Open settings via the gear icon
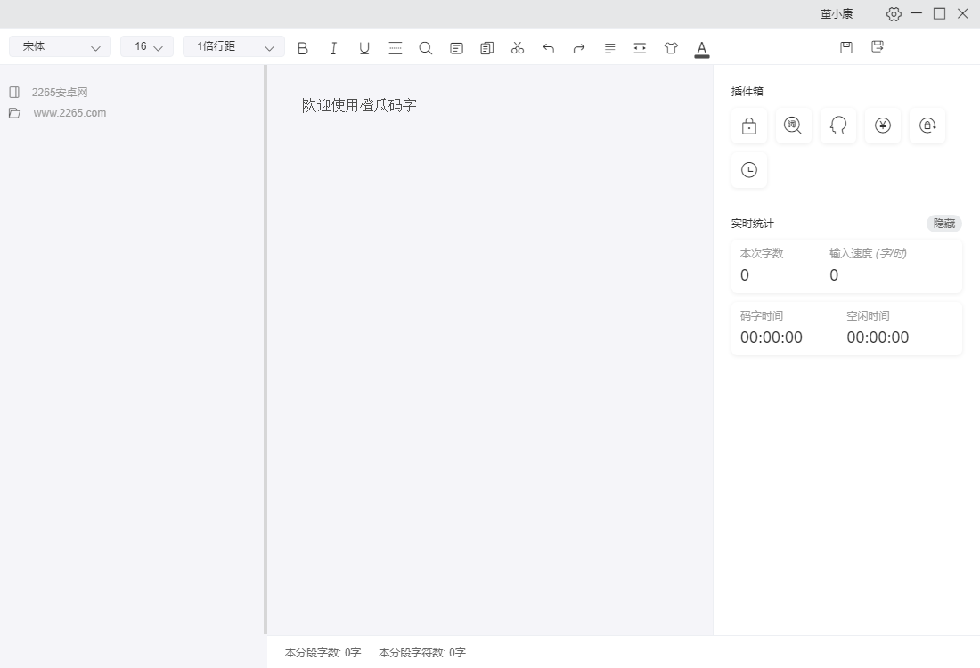The width and height of the screenshot is (980, 668). coord(894,13)
